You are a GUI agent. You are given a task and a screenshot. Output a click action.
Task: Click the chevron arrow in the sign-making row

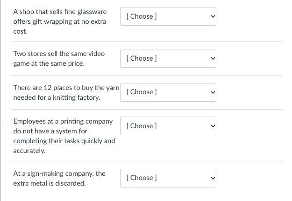[x=213, y=178]
